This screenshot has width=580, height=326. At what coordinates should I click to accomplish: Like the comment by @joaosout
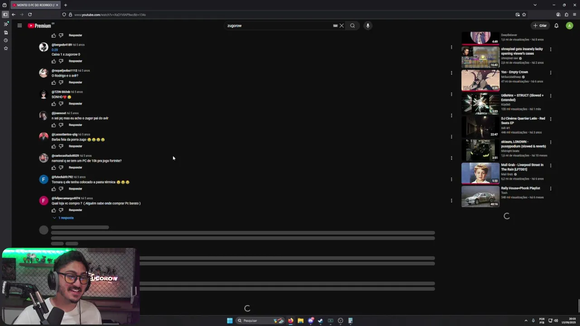tap(53, 125)
